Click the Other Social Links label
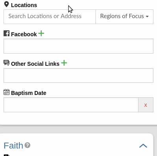This screenshot has width=157, height=156. coord(35,64)
